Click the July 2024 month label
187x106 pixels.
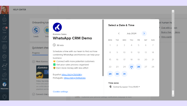tap(131, 33)
